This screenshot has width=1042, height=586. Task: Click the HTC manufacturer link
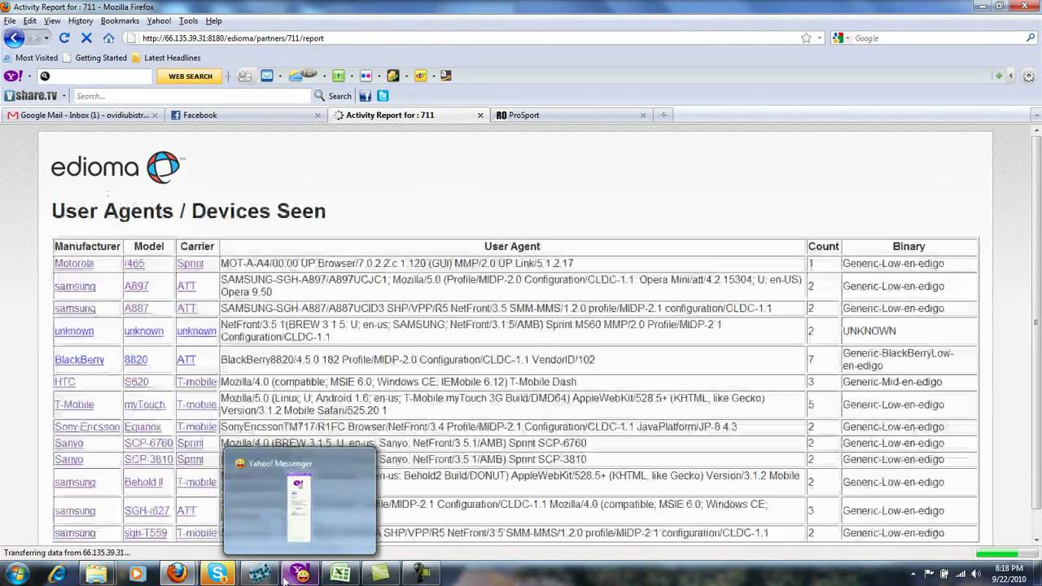tap(64, 382)
